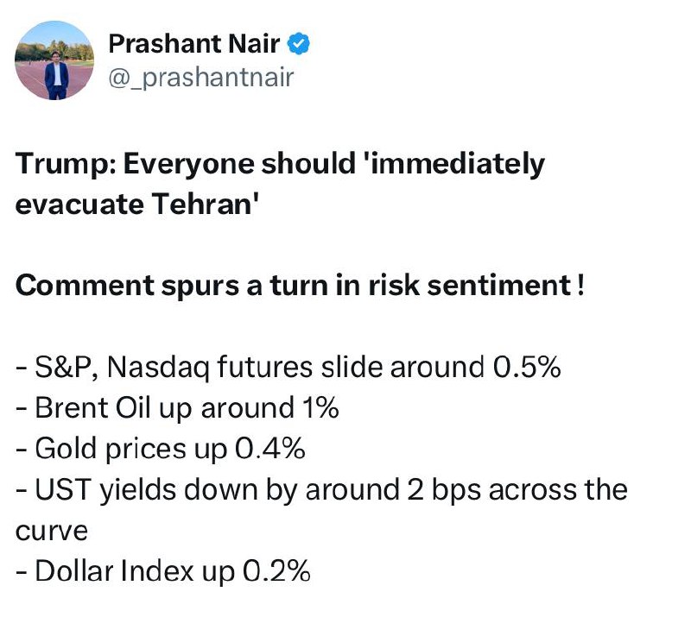Click the blue verified badge icon
691x617 pixels.
point(298,44)
